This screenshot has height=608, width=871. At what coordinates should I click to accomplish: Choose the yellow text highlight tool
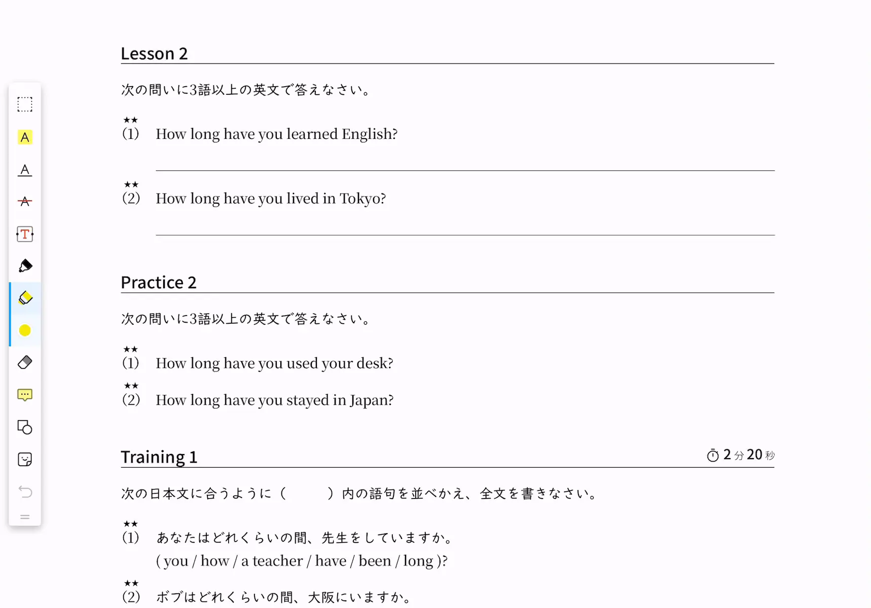[25, 137]
